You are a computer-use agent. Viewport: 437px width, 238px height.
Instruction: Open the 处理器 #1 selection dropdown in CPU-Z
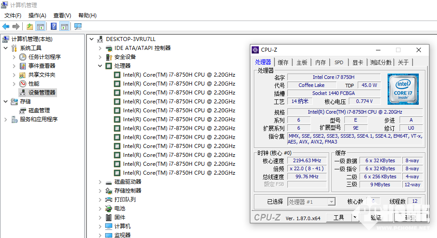tap(331, 201)
